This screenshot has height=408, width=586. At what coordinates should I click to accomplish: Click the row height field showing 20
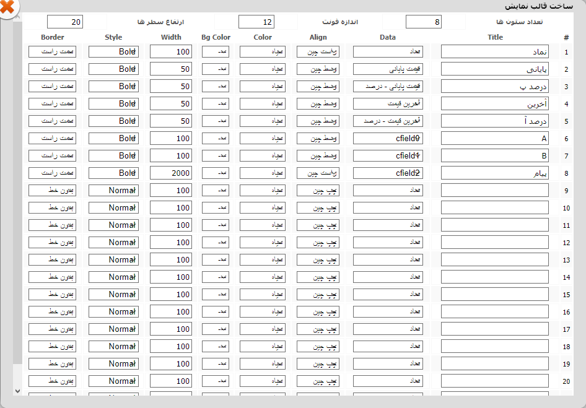[64, 22]
